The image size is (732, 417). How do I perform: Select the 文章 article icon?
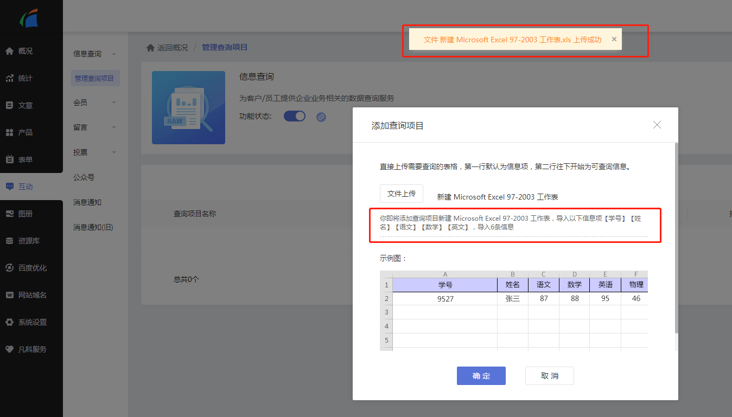coord(9,105)
